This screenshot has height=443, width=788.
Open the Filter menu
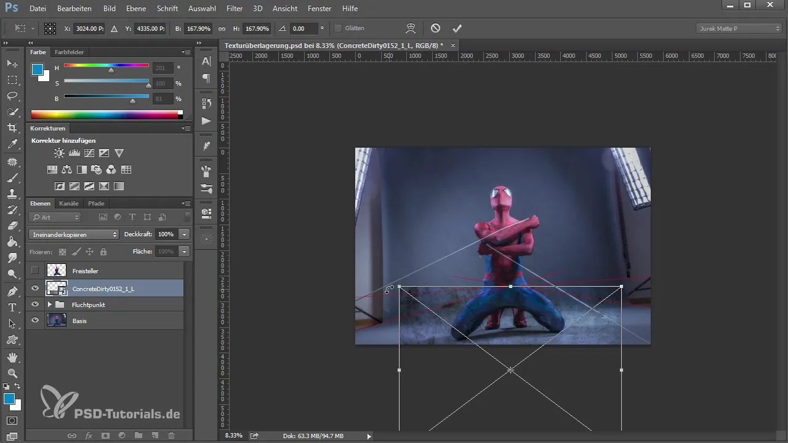pyautogui.click(x=234, y=9)
